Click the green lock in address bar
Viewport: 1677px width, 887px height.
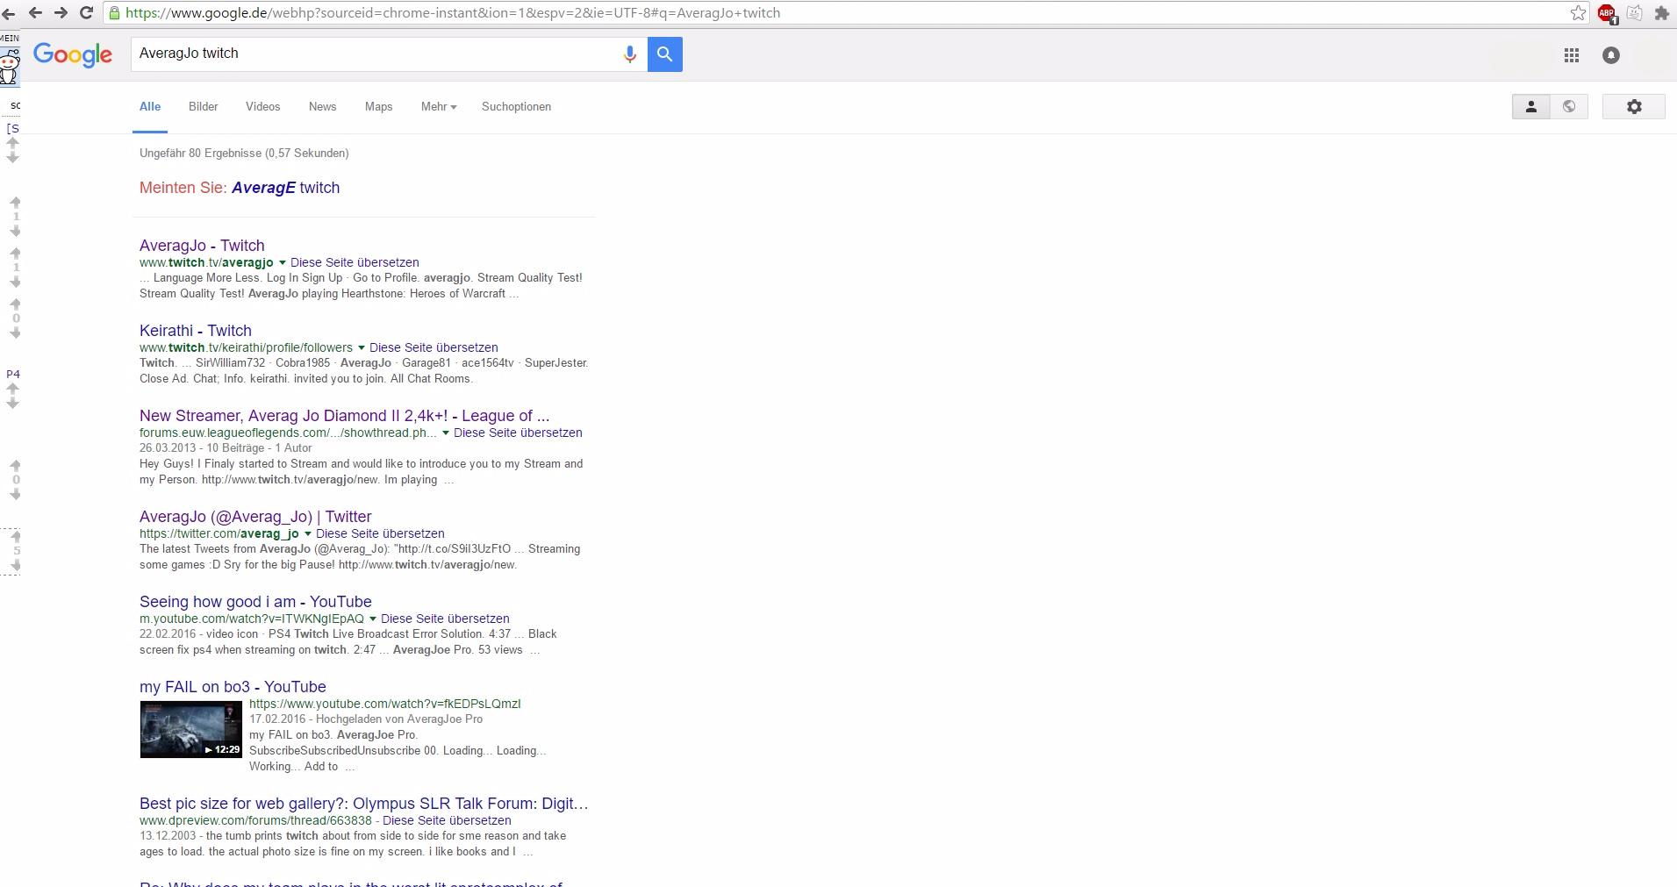pyautogui.click(x=114, y=13)
